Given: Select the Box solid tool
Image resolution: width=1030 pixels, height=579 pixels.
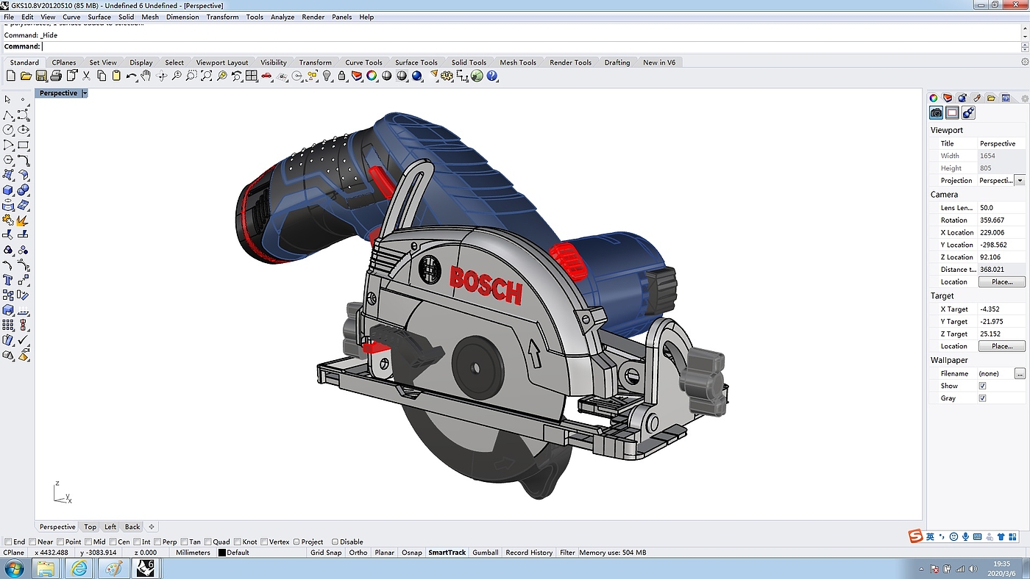Looking at the screenshot, I should point(8,190).
